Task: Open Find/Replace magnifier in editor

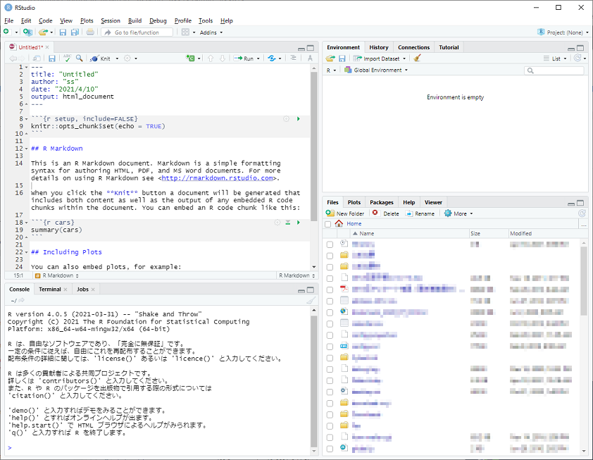Action: [79, 58]
